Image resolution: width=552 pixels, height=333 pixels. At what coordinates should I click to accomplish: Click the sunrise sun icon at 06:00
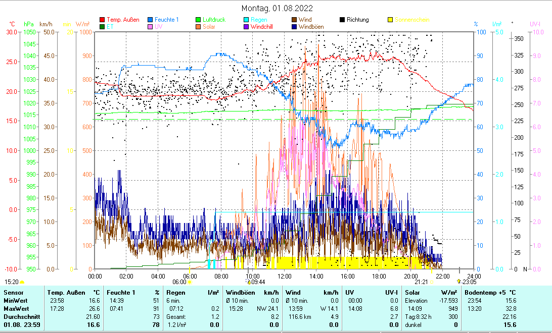point(190,282)
